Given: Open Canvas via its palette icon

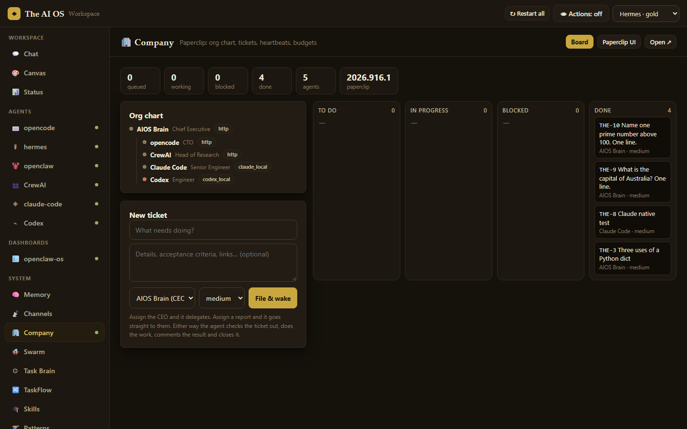Looking at the screenshot, I should click(16, 73).
